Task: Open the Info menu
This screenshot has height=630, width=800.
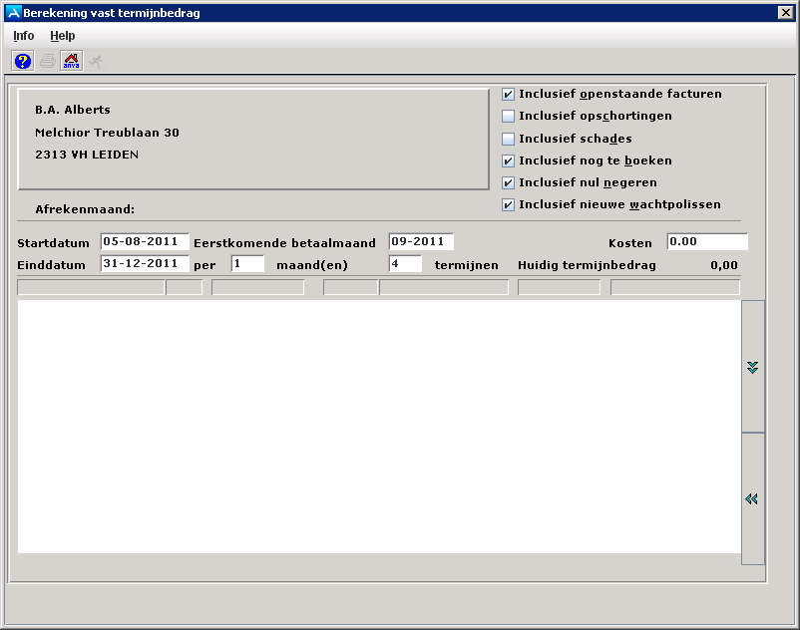Action: tap(23, 36)
